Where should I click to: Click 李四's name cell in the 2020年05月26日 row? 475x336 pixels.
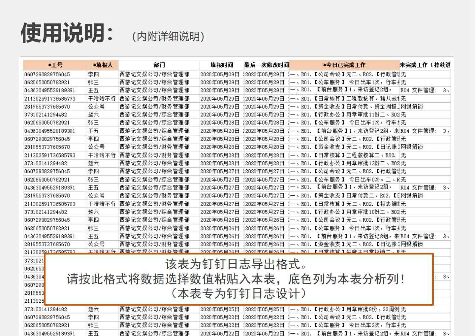coord(103,220)
